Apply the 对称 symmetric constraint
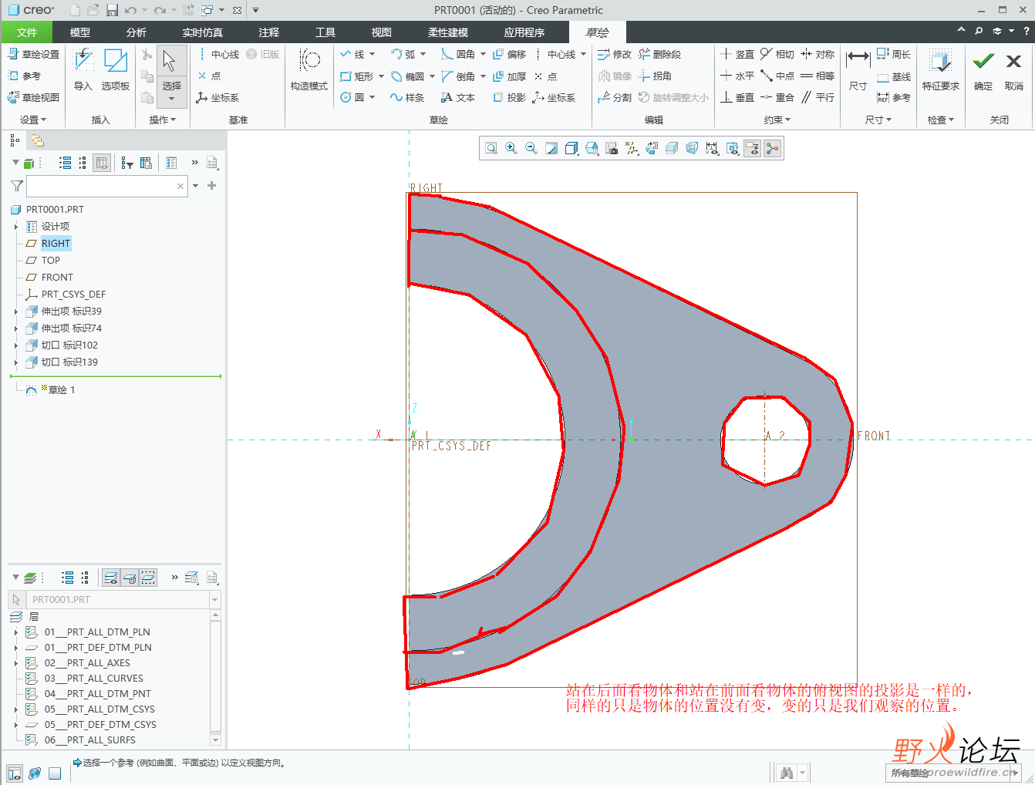 [818, 54]
